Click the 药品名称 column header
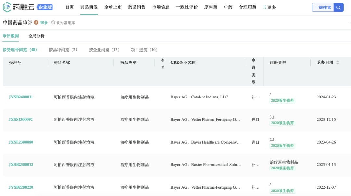This screenshot has width=351, height=196. [61, 63]
